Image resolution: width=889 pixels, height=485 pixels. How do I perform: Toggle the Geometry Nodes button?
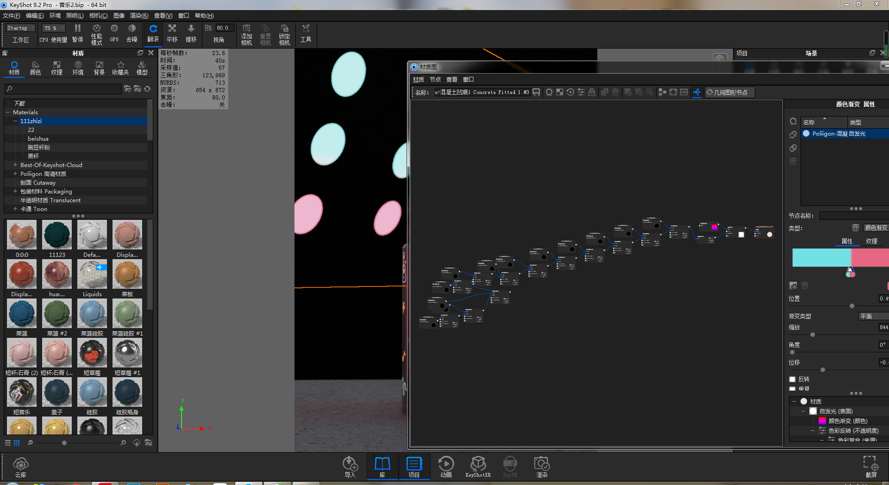tap(730, 93)
